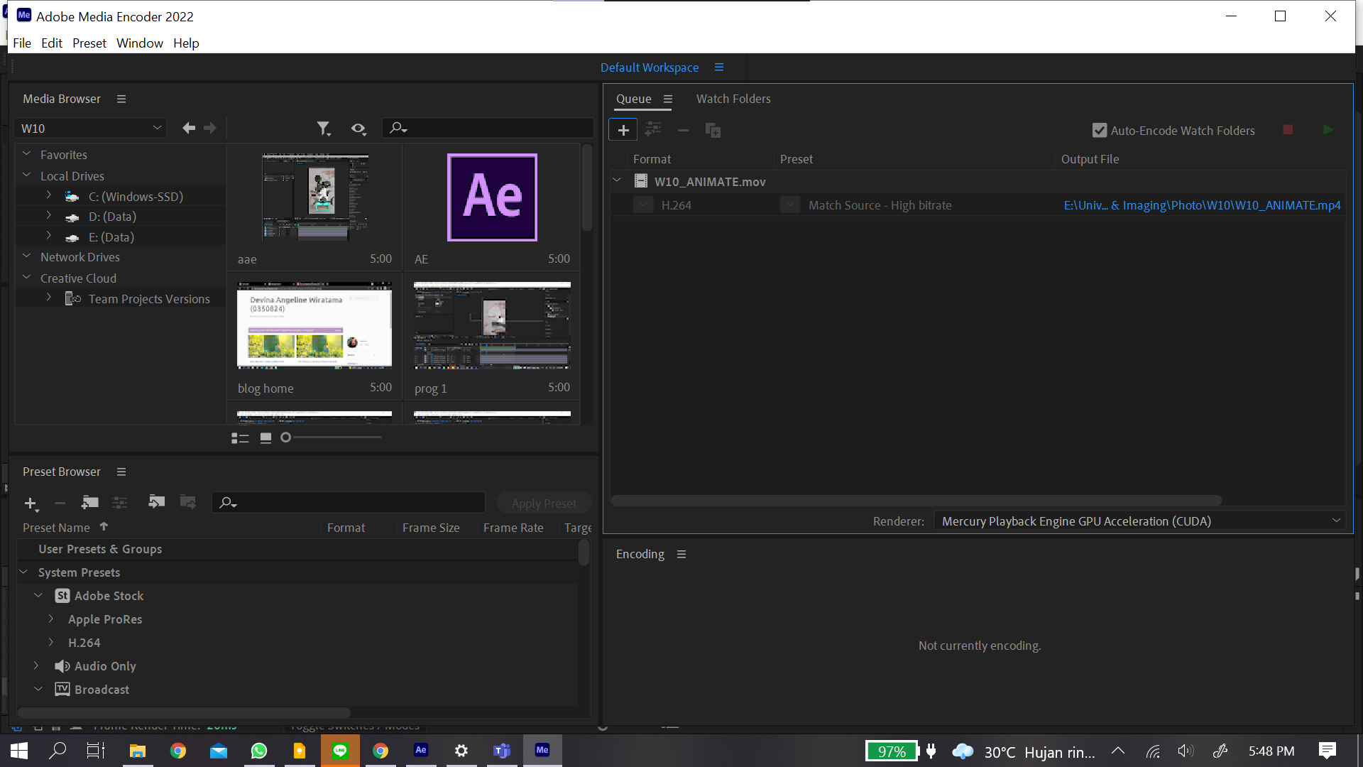Open the W10 folder dropdown
Viewport: 1363px width, 767px height.
(91, 128)
